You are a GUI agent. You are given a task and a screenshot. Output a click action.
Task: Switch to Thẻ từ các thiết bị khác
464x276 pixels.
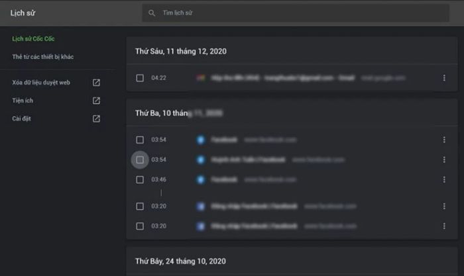(x=43, y=57)
